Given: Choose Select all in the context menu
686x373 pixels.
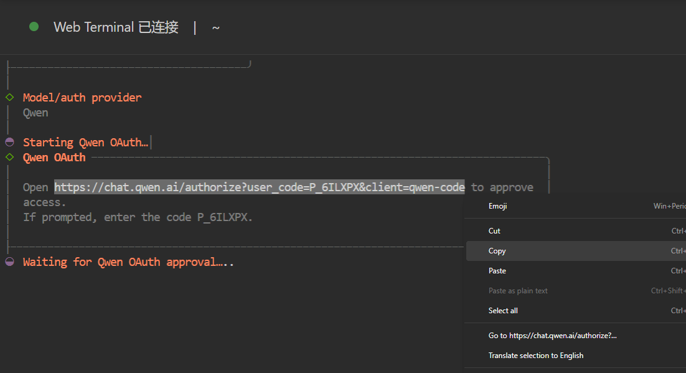Looking at the screenshot, I should [503, 311].
